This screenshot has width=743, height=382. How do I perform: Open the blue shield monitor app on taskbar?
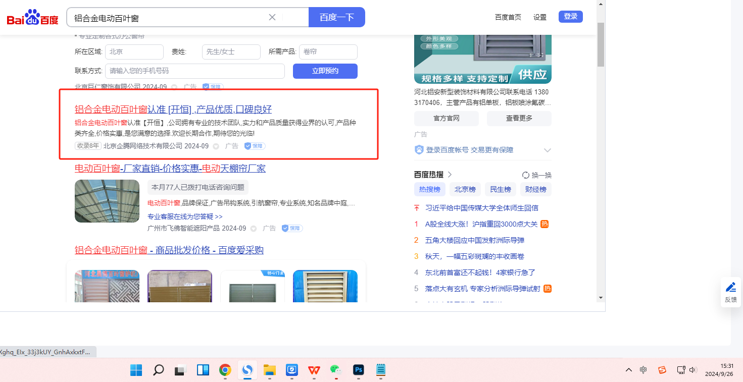pos(292,370)
